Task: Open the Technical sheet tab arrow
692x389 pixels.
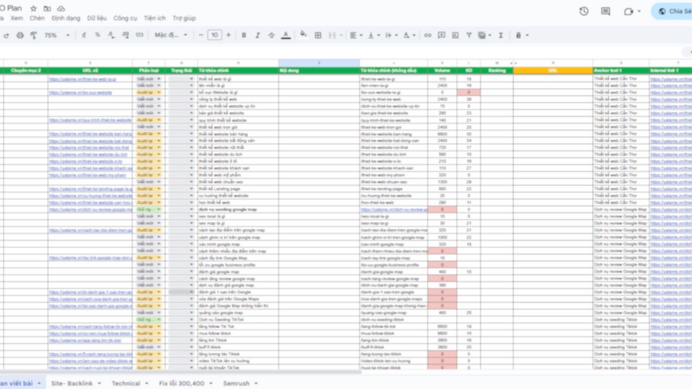Action: tap(147, 383)
